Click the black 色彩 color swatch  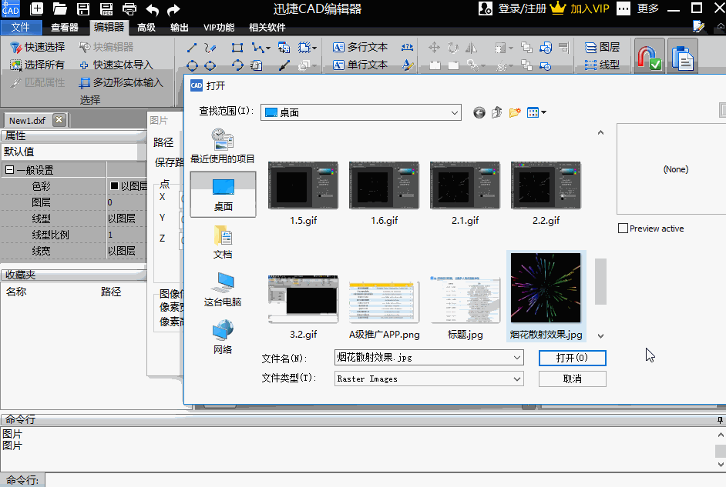tap(114, 186)
